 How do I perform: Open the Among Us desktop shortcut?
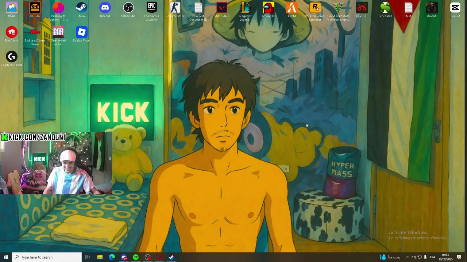tap(268, 10)
